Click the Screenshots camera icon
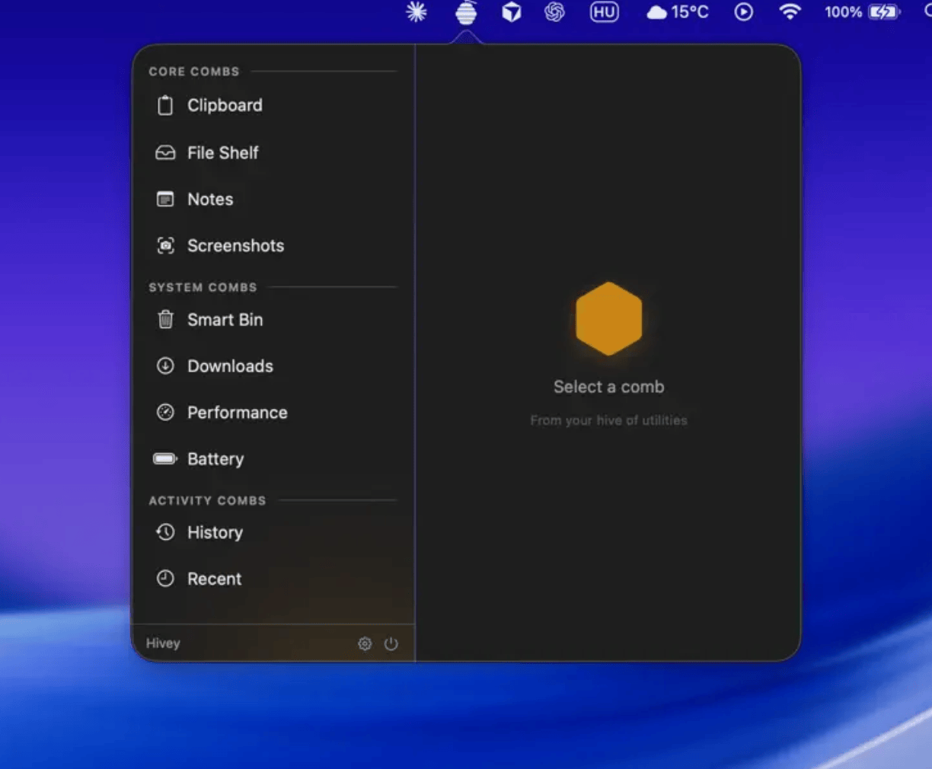932x769 pixels. pos(165,245)
